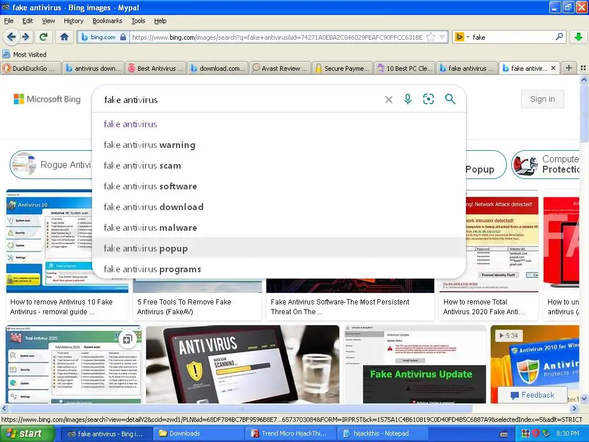This screenshot has width=589, height=442.
Task: Open a new tab with the plus button
Action: [x=569, y=68]
